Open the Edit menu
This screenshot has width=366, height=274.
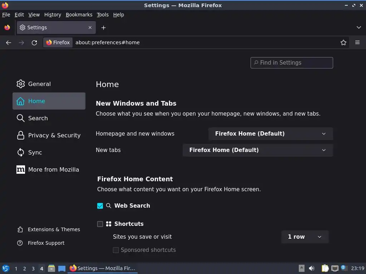pyautogui.click(x=19, y=15)
